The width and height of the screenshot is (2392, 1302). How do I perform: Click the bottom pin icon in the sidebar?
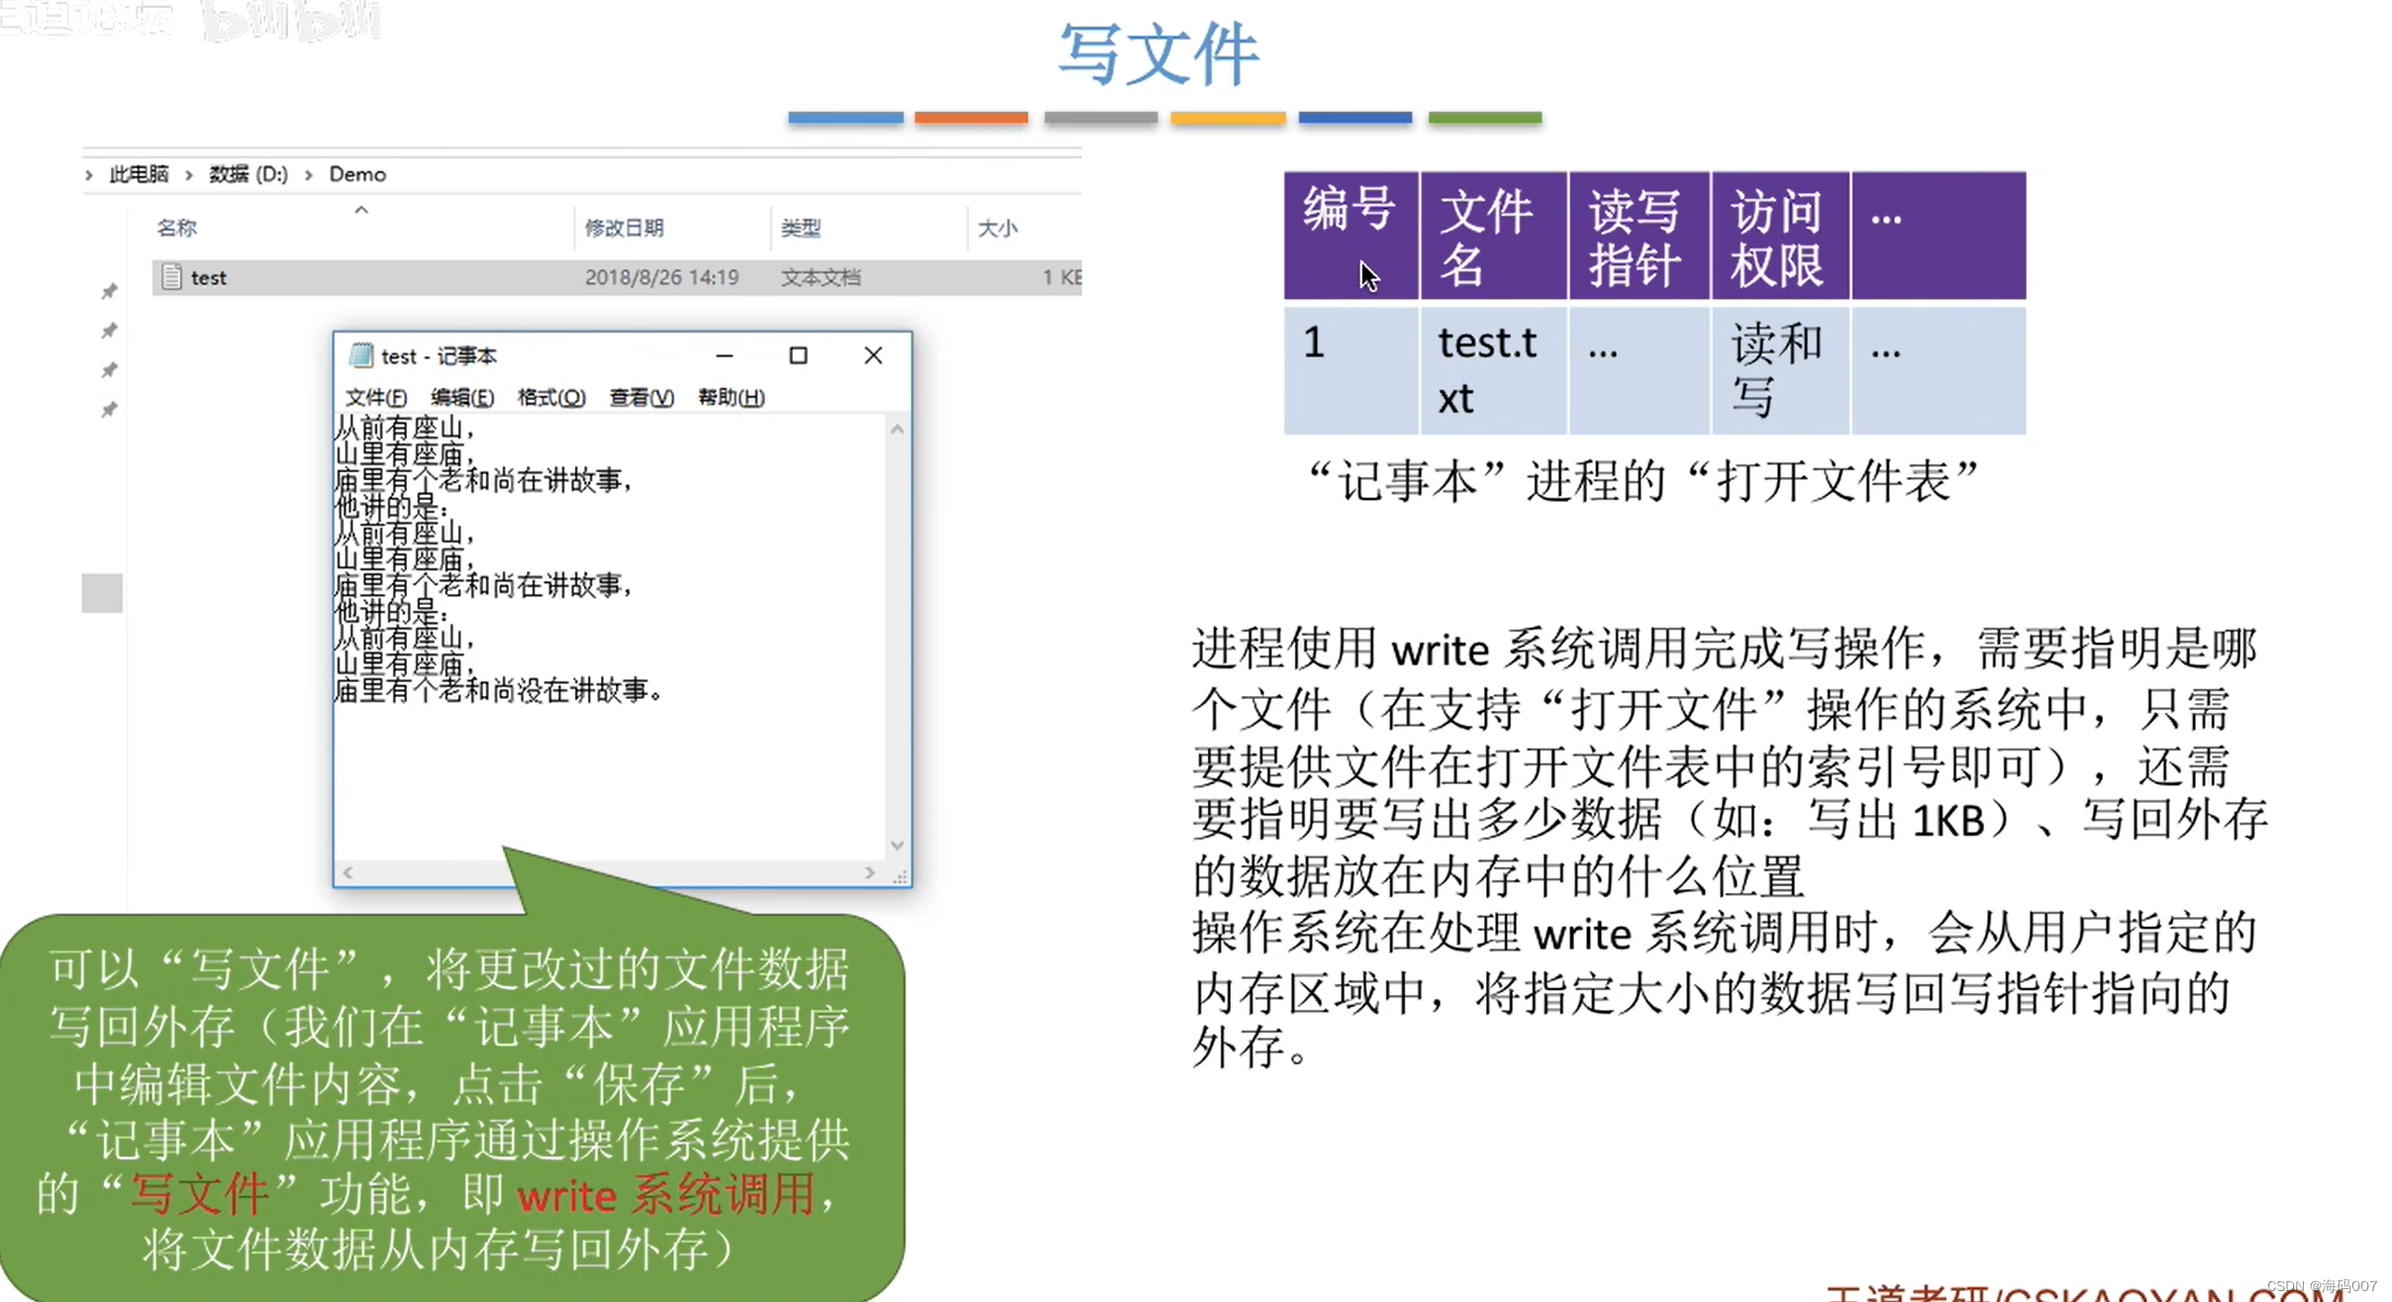109,409
